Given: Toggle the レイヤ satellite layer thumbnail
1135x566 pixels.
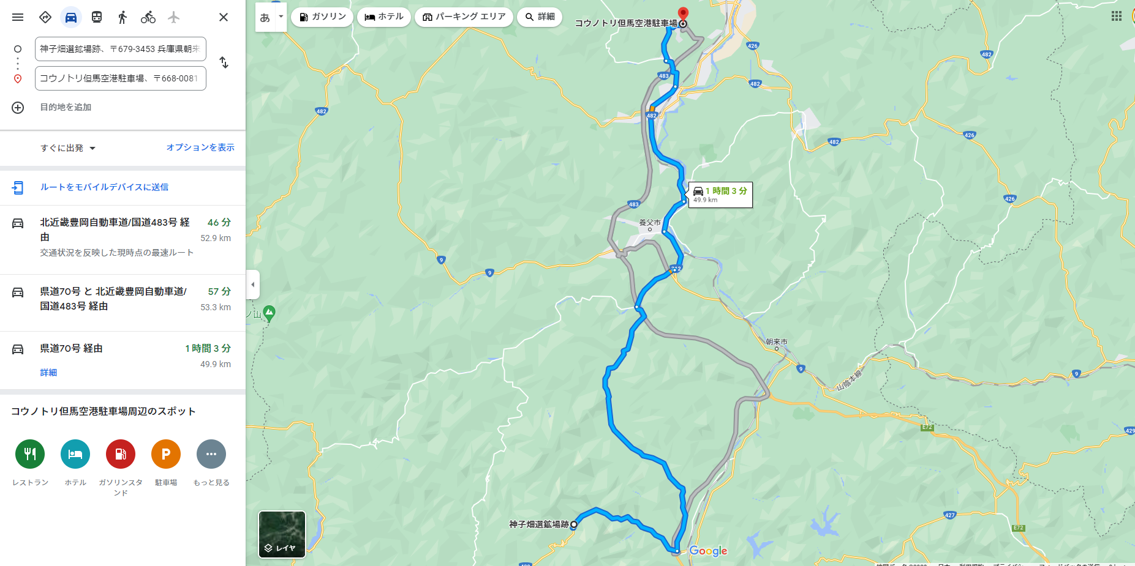Looking at the screenshot, I should (282, 534).
